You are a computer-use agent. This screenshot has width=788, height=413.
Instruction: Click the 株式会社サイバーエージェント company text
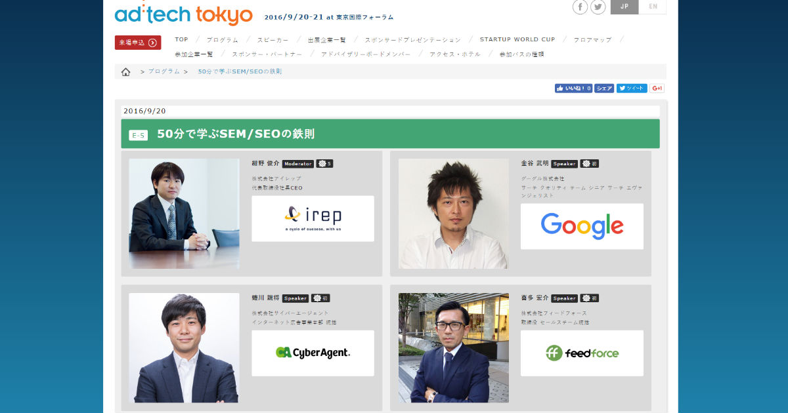290,313
